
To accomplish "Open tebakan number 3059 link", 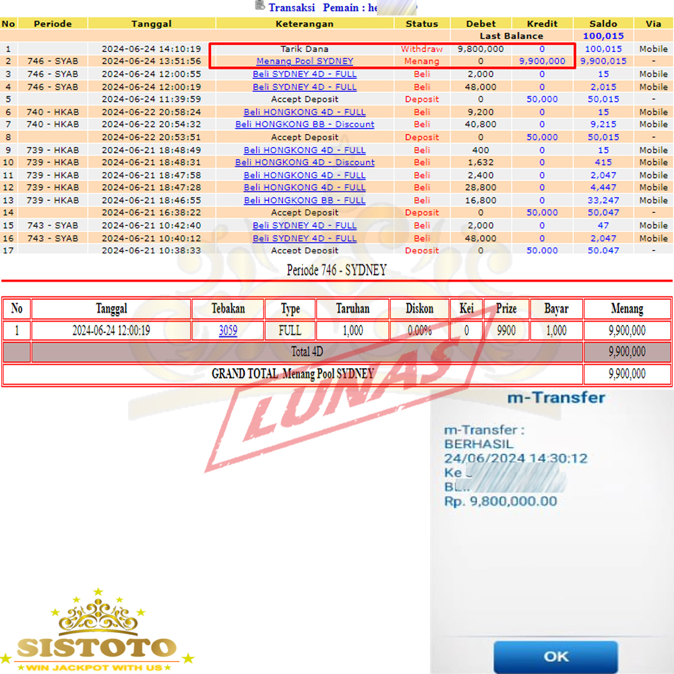I will [228, 331].
